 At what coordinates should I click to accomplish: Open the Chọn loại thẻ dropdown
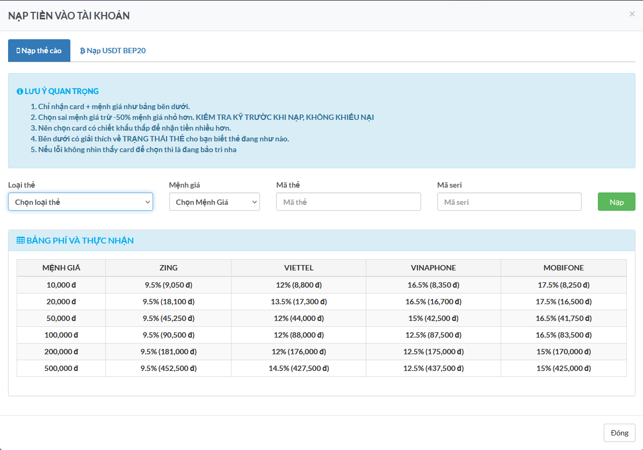(x=81, y=202)
